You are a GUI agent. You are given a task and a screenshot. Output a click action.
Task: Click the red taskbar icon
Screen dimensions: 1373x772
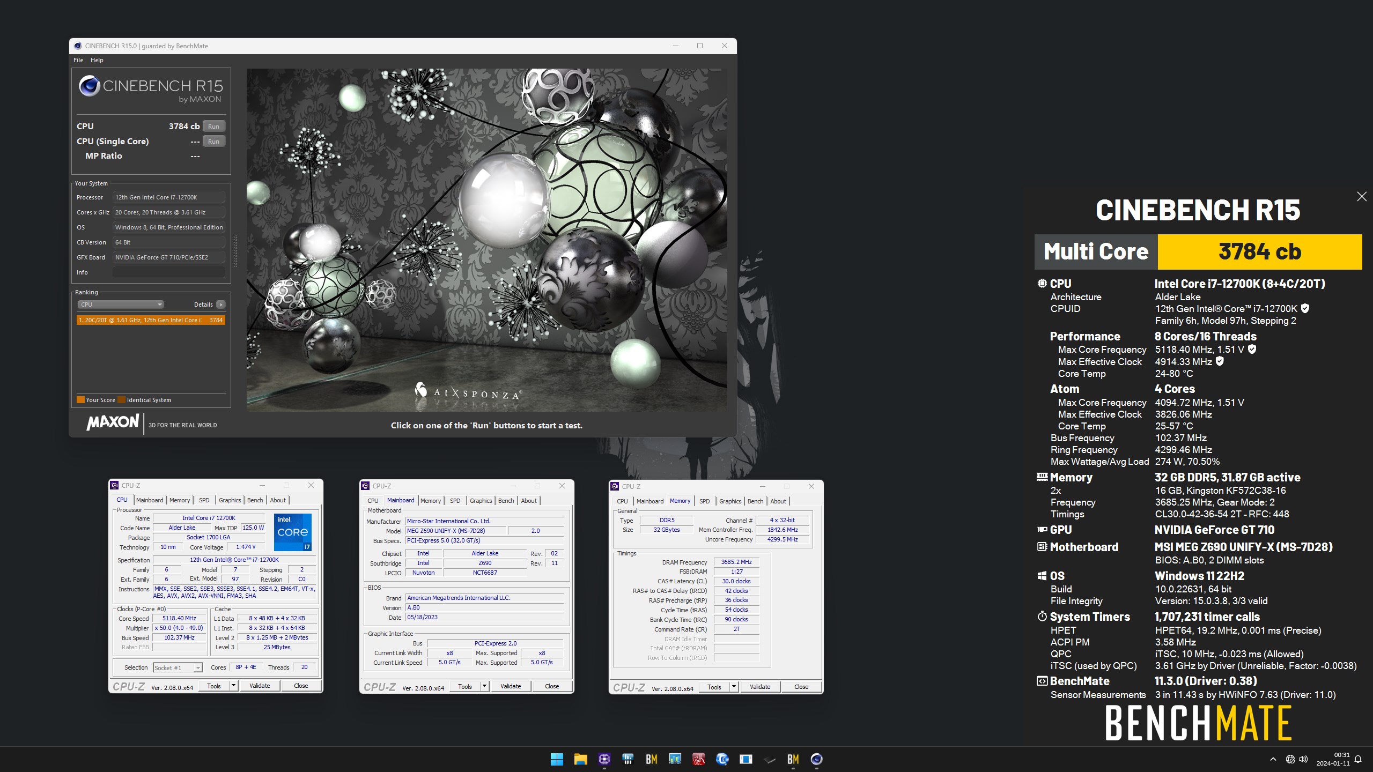698,759
